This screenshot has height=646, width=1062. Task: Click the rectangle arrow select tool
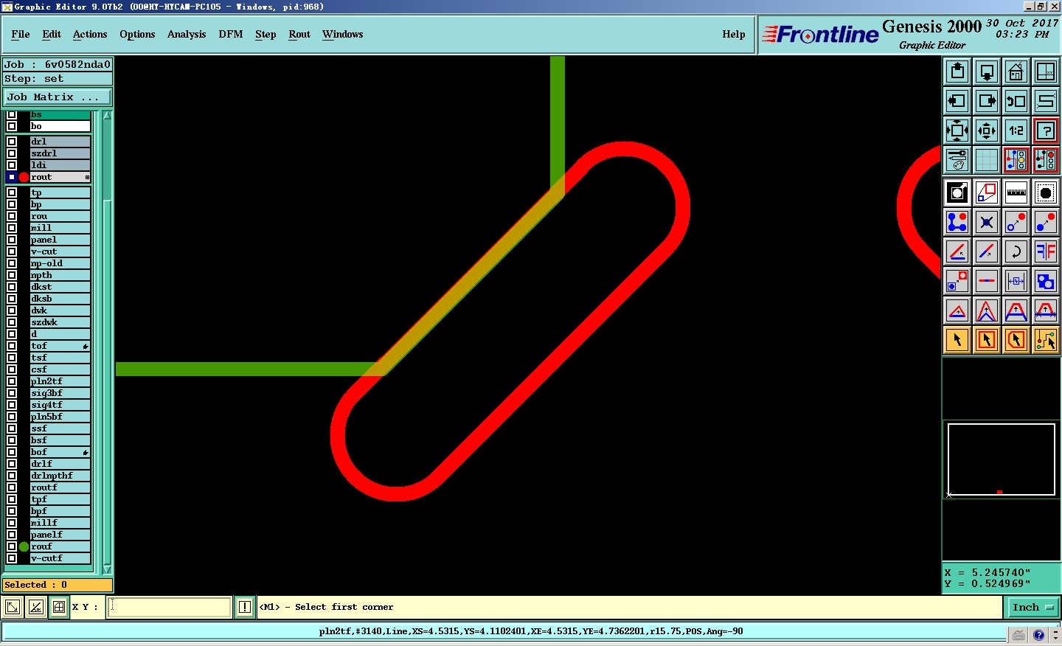987,340
